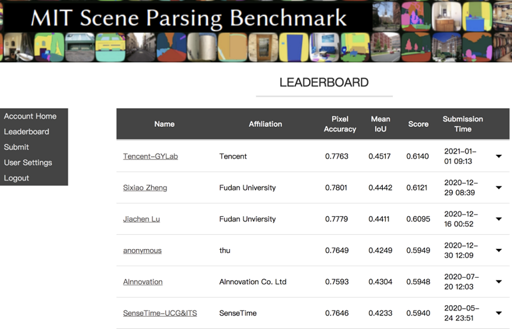Viewport: 512px width, 329px height.
Task: Click the Submission Time column header
Action: (463, 124)
